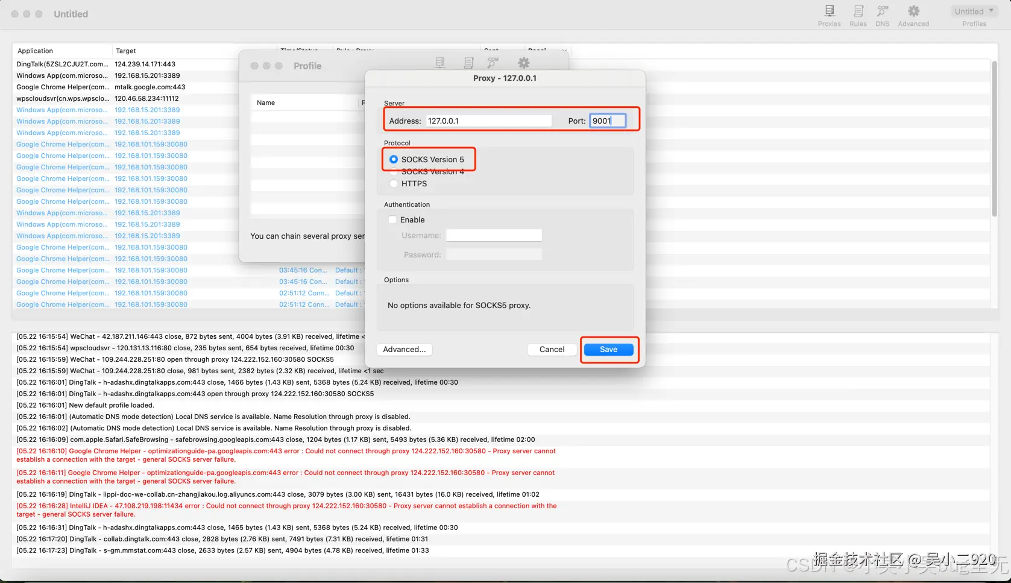Viewport: 1011px width, 583px height.
Task: Click the 'You can chain several proxy' text
Action: [307, 236]
